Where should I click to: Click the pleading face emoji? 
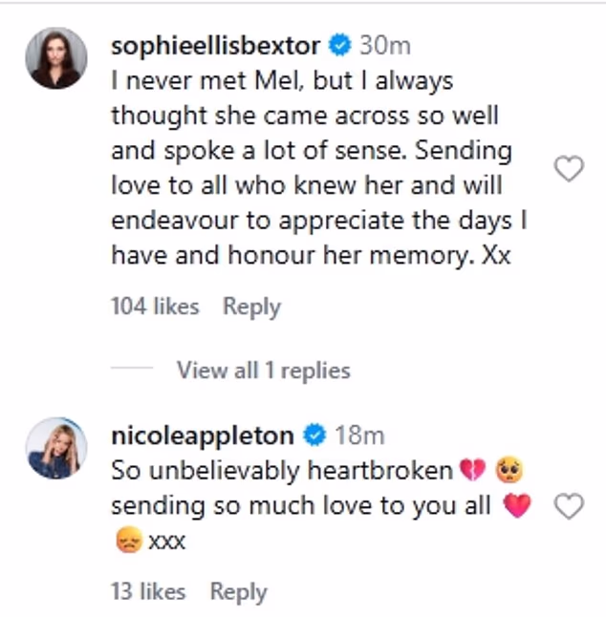510,471
